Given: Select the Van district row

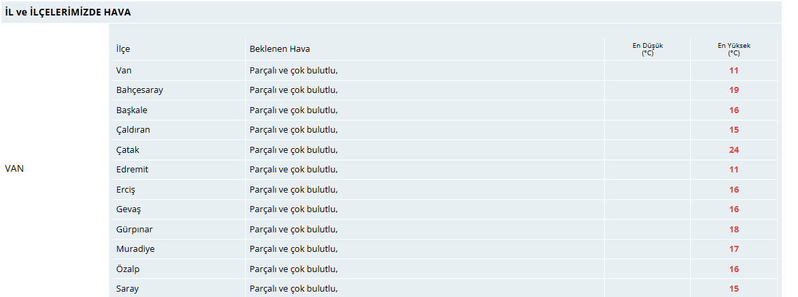Looking at the screenshot, I should coord(445,71).
